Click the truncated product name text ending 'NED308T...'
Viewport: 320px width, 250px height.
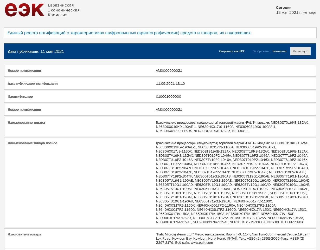point(232,127)
